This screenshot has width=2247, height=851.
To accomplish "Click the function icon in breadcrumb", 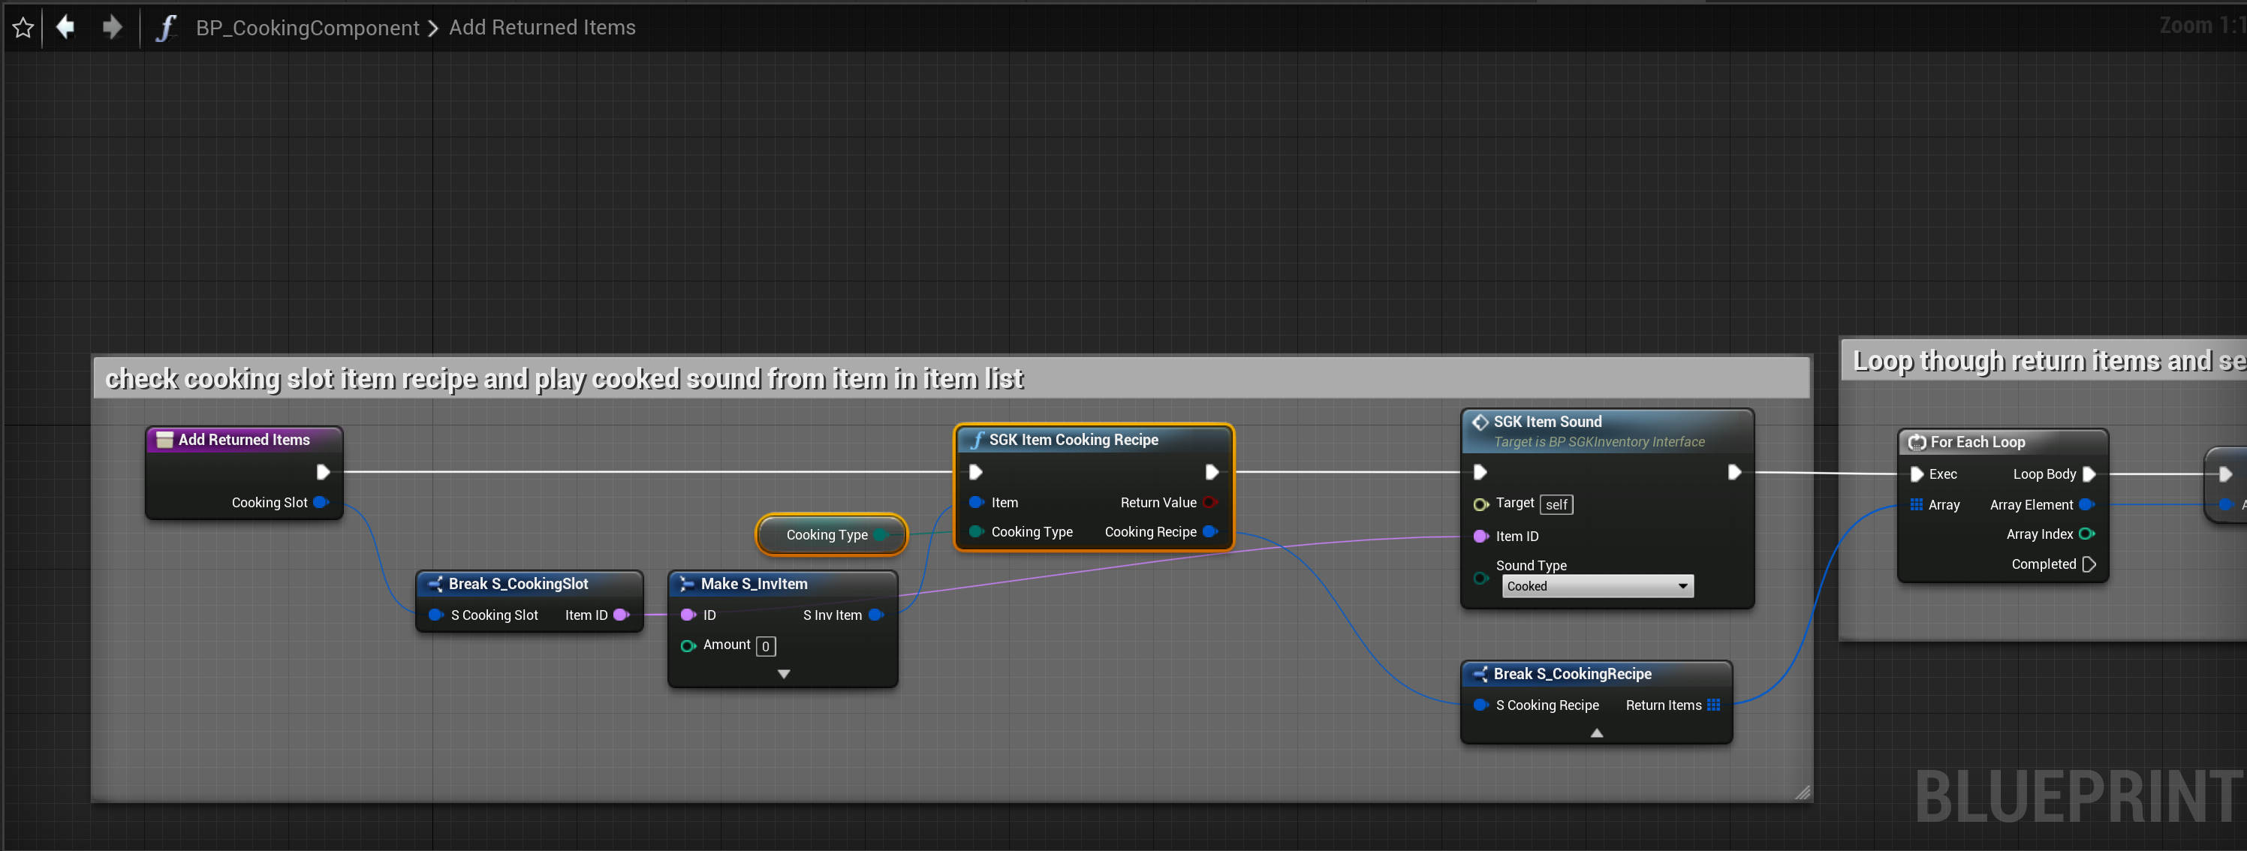I will 165,28.
